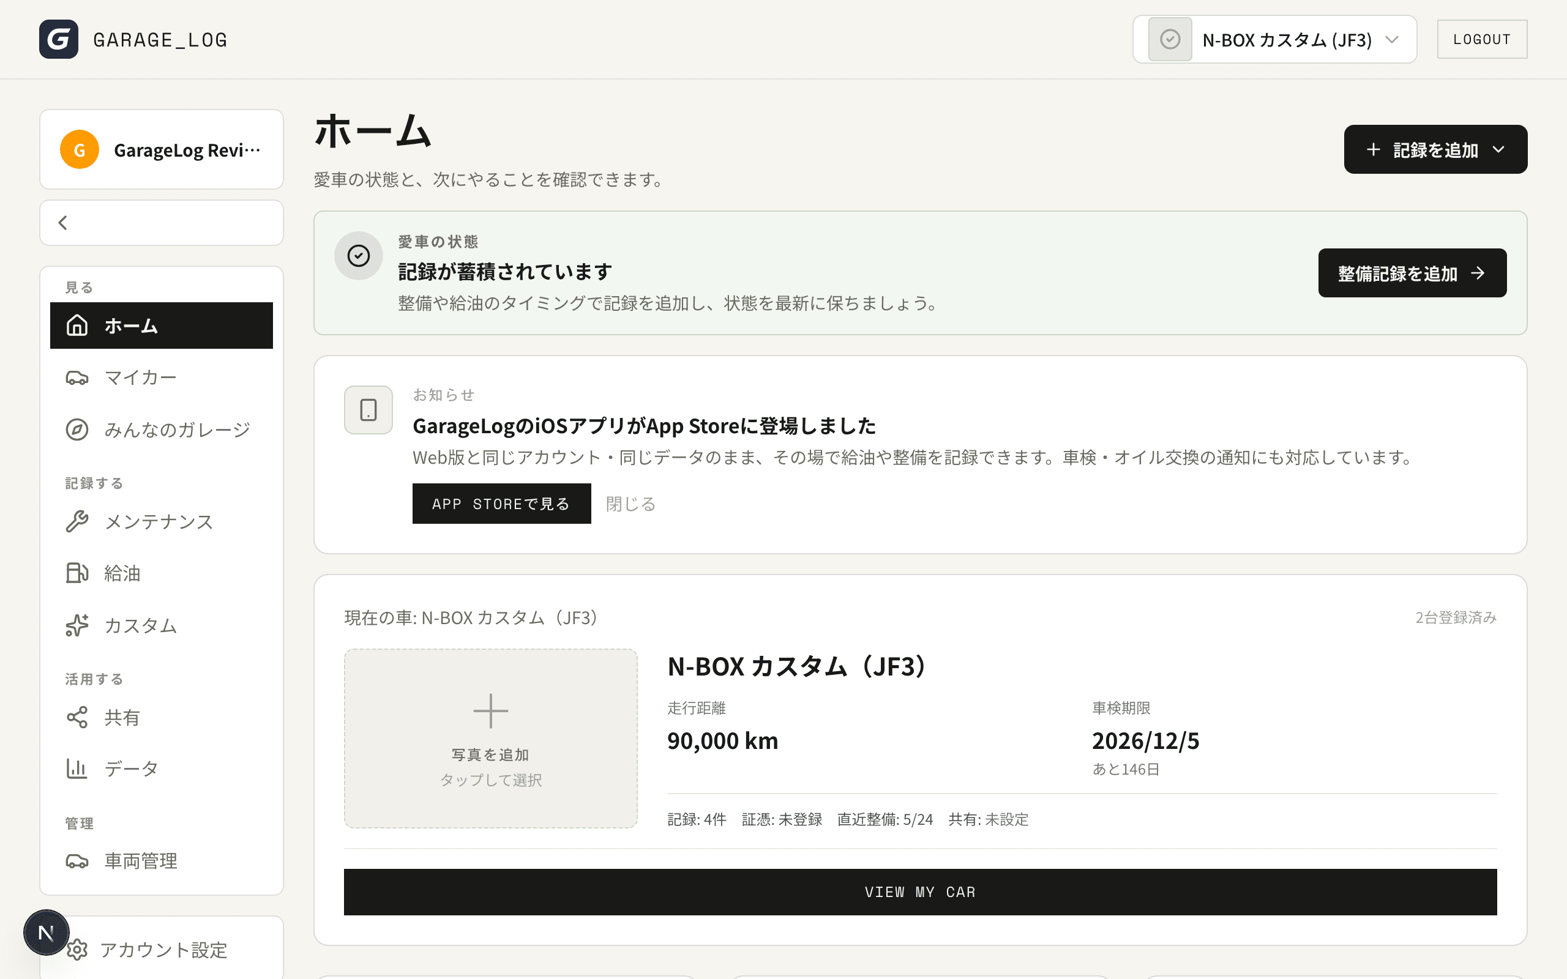Click the アカウント設定 gear icon
Screen dimensions: 1567x979
(x=77, y=950)
